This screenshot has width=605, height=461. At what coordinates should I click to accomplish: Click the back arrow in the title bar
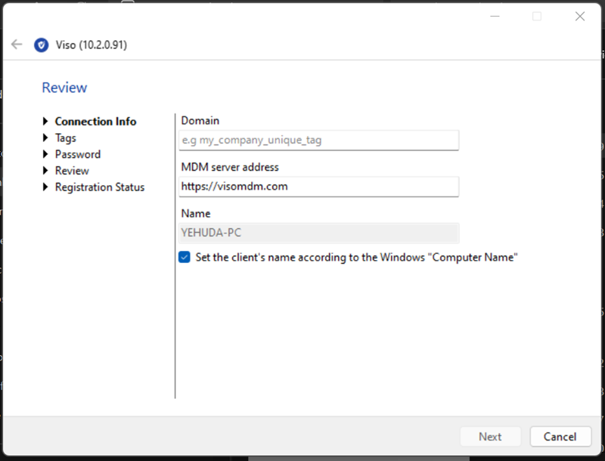pos(17,45)
